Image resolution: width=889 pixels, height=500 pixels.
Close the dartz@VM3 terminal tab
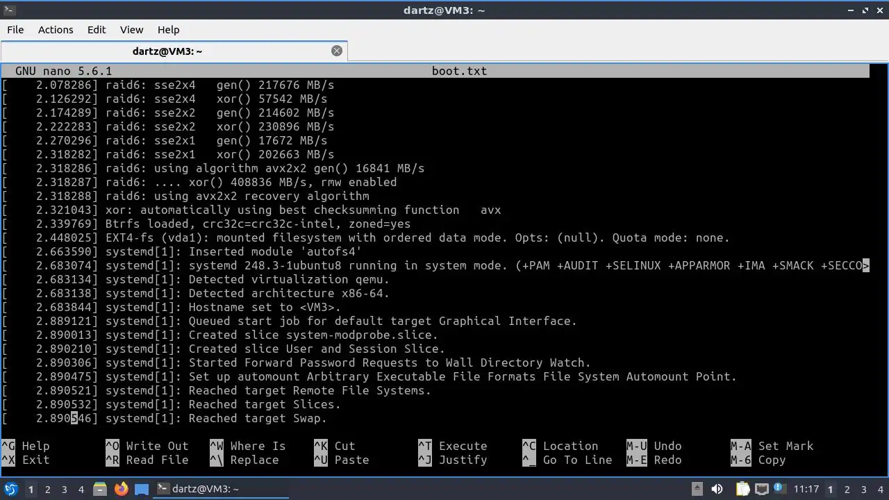(x=337, y=51)
